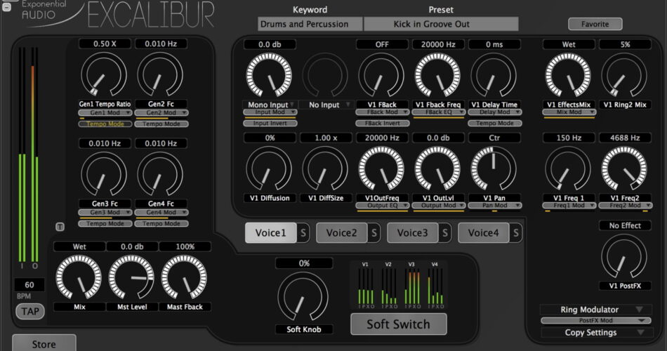Switch to the Voice2 tab
This screenshot has height=351, width=667.
pos(341,233)
